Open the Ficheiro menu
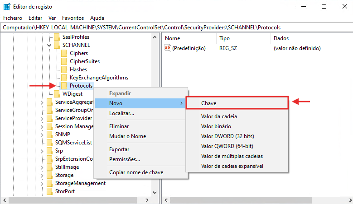Image resolution: width=353 pixels, height=204 pixels. (x=13, y=18)
